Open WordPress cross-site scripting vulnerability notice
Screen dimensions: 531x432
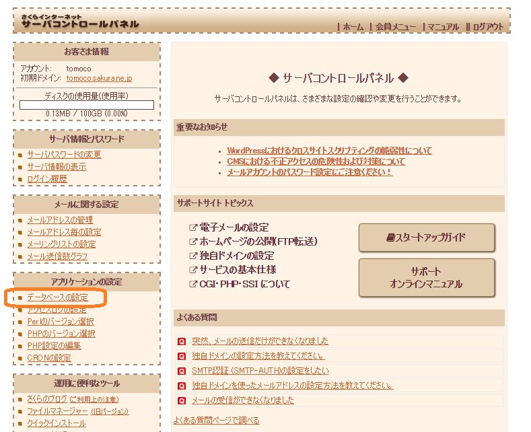click(x=330, y=151)
